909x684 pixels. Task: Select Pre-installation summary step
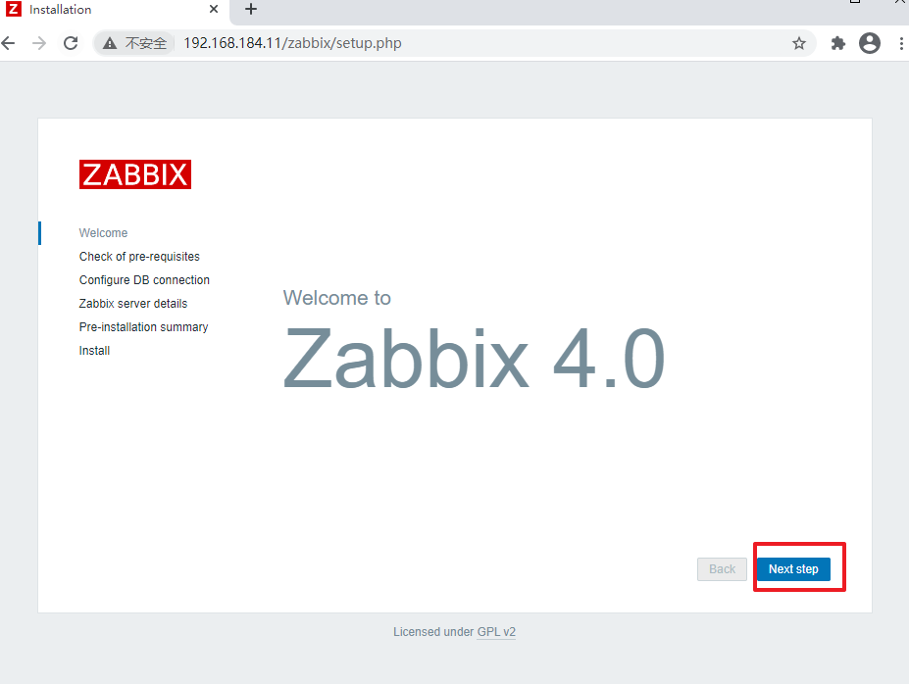click(x=143, y=327)
